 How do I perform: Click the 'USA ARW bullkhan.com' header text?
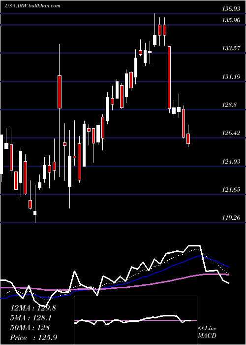coord(33,5)
